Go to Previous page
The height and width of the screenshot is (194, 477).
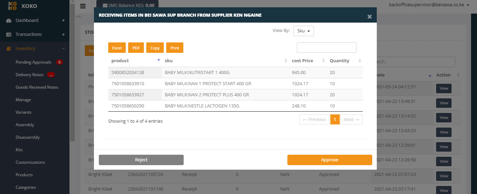(314, 120)
